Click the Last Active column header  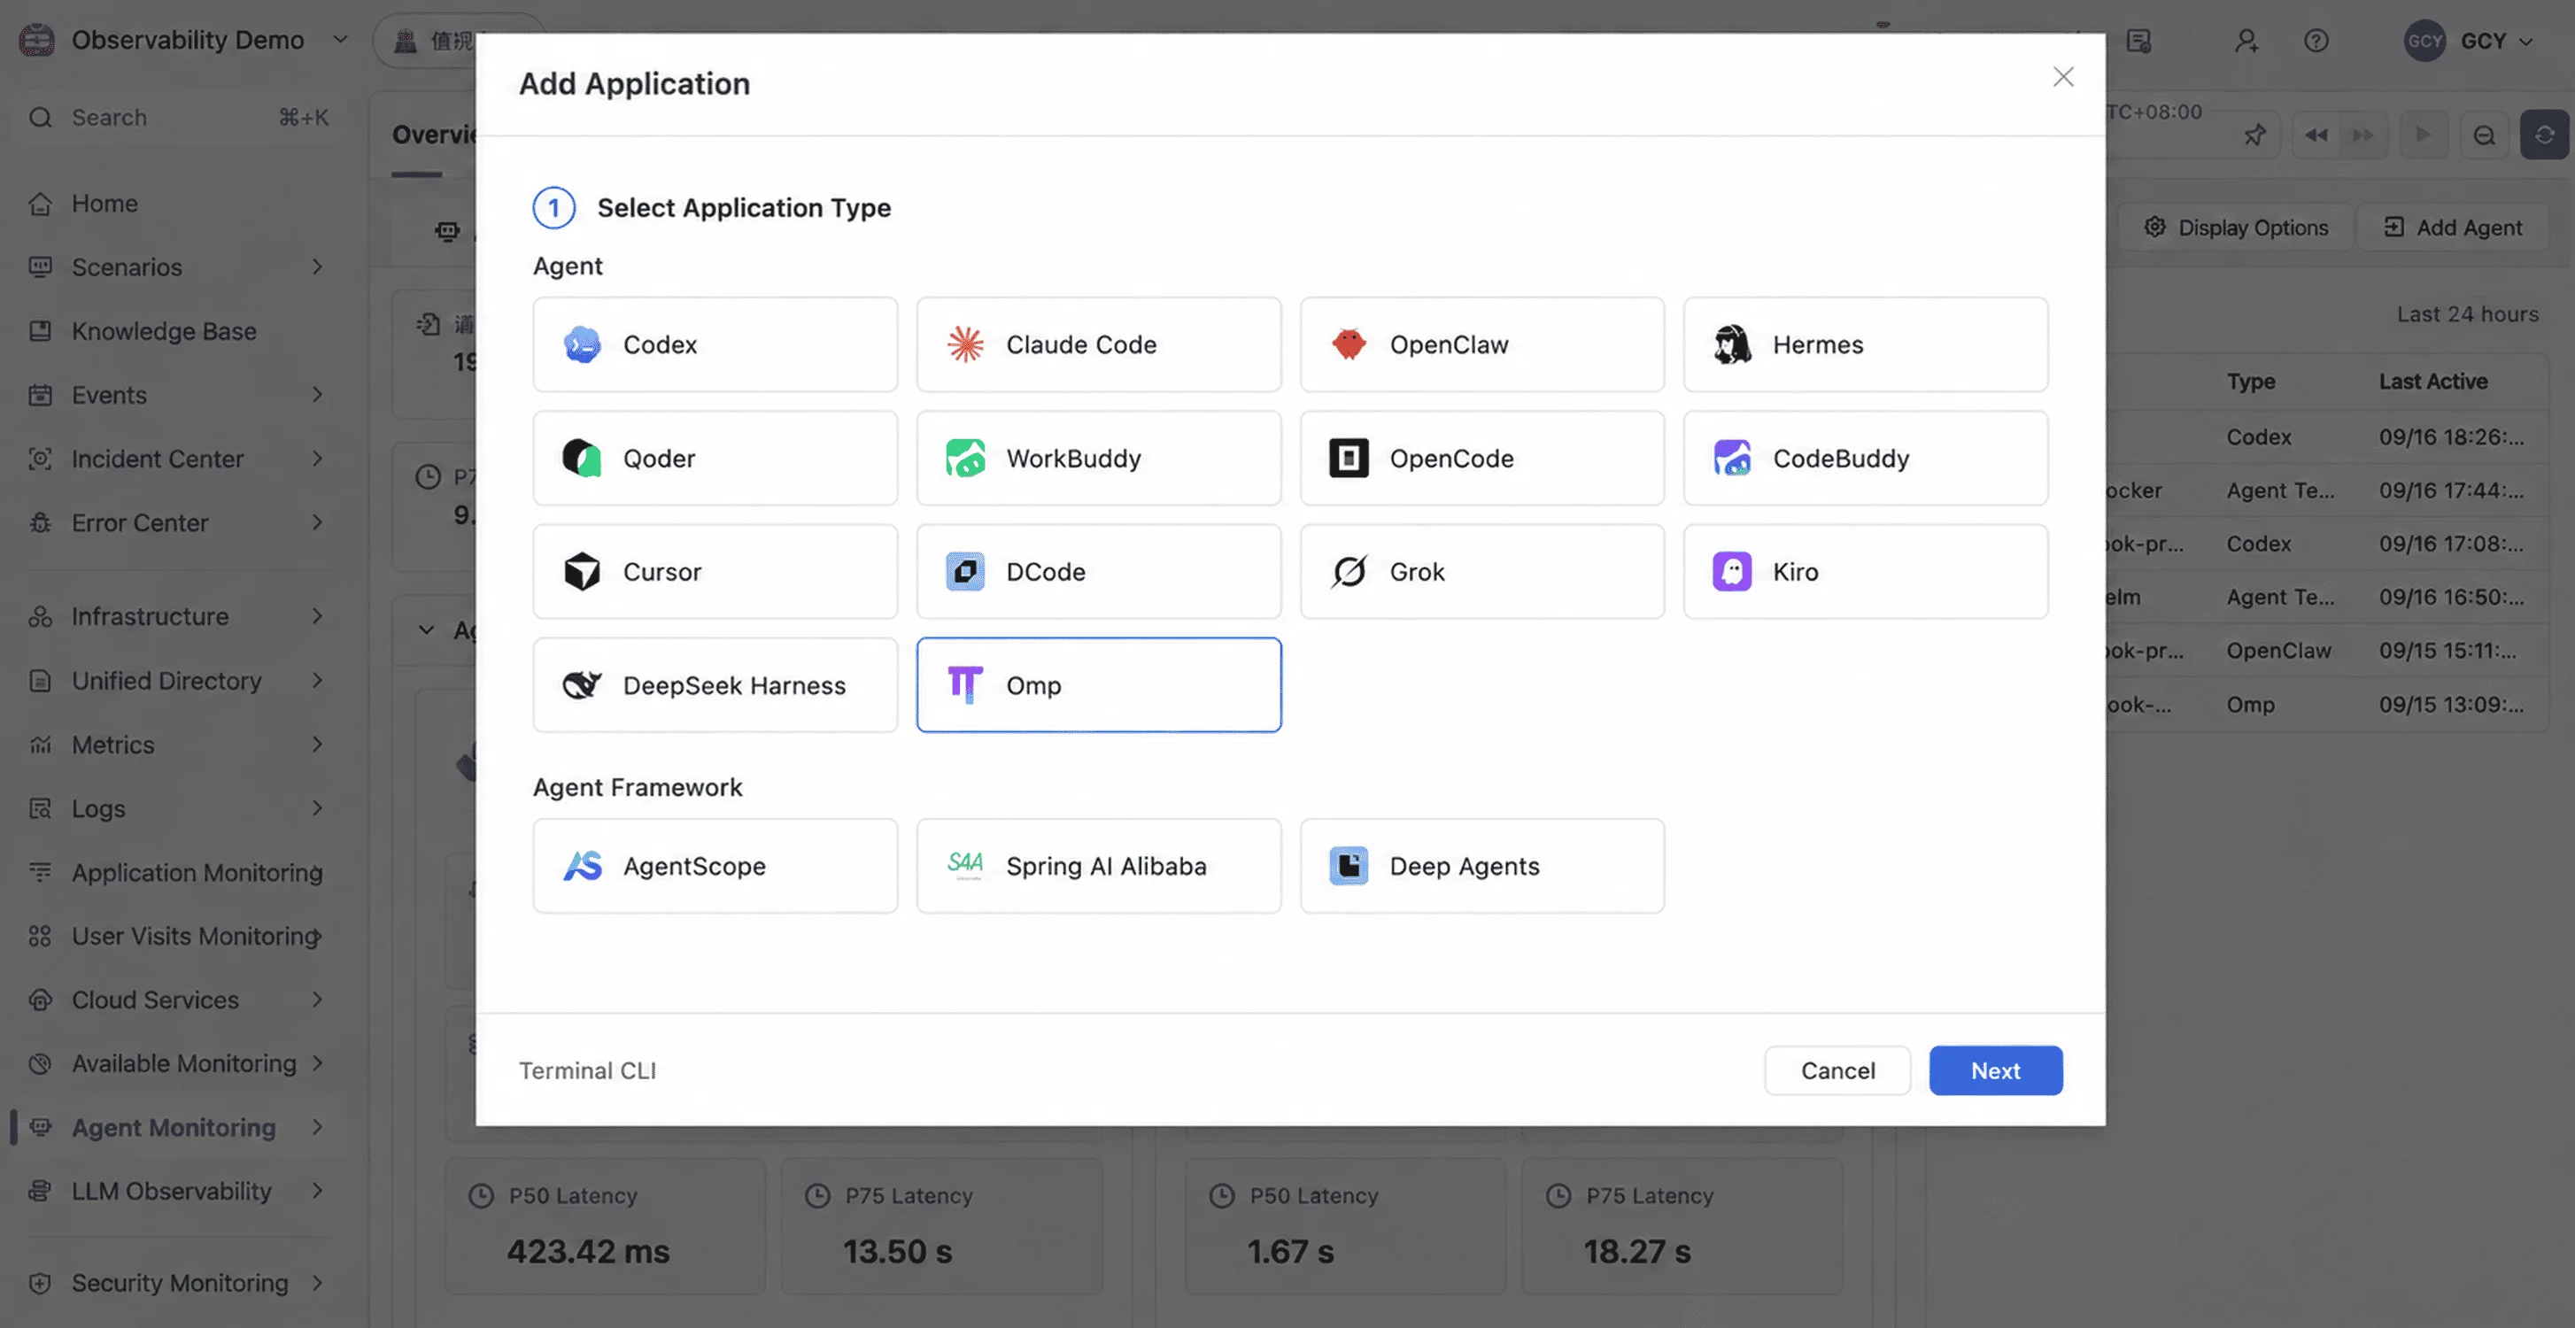click(2432, 381)
